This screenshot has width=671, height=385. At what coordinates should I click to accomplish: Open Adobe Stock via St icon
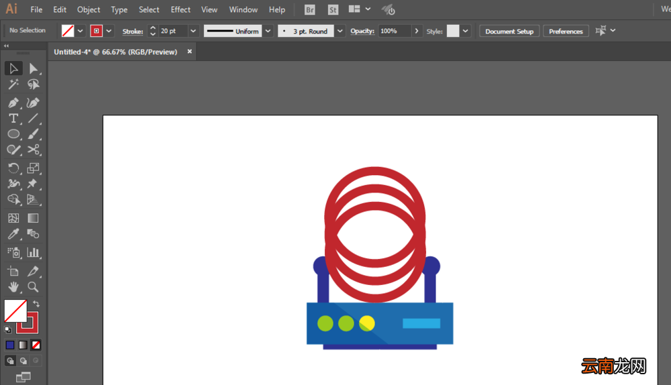pyautogui.click(x=333, y=9)
